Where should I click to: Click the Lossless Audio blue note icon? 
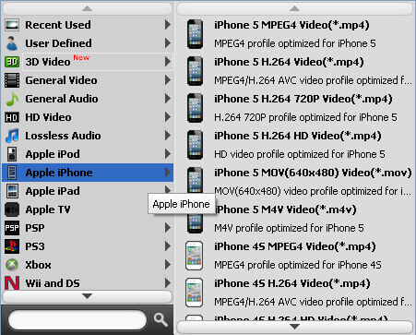12,136
